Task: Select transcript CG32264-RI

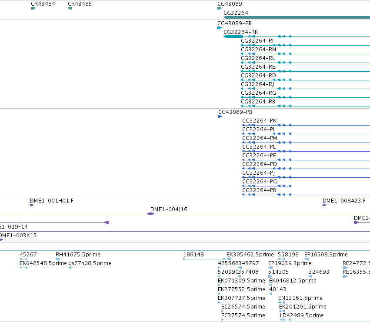Action: tap(305, 45)
